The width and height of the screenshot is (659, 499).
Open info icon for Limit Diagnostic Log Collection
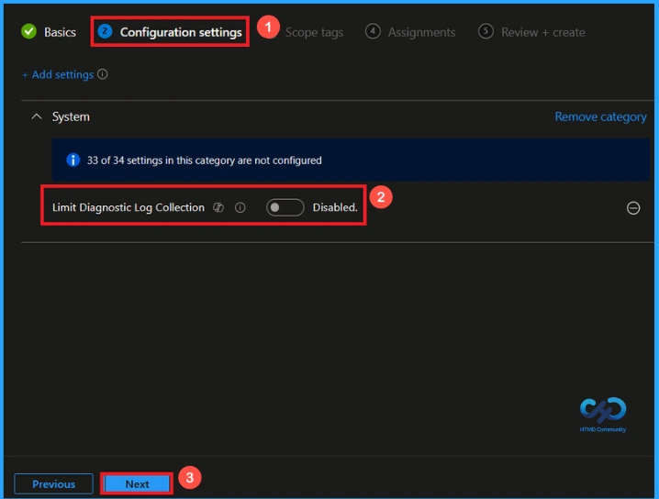(x=240, y=207)
